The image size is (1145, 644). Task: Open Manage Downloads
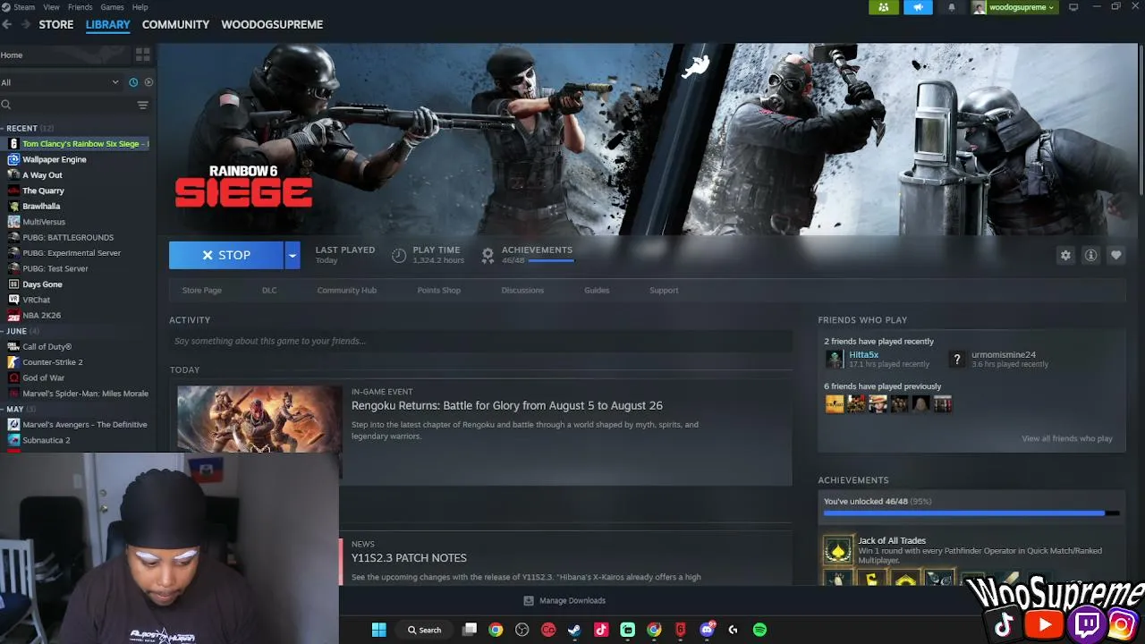pyautogui.click(x=564, y=600)
